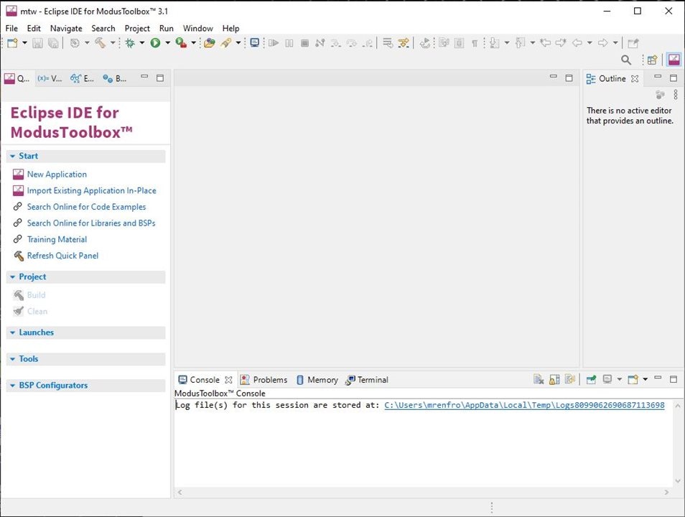Screen dimensions: 685x517
Task: Open the dropdown arrow next to External Tools
Action: coord(193,43)
